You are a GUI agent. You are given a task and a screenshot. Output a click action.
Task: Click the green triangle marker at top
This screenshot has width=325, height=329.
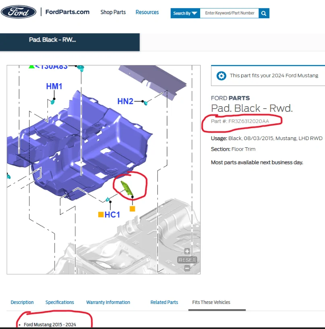(31, 67)
